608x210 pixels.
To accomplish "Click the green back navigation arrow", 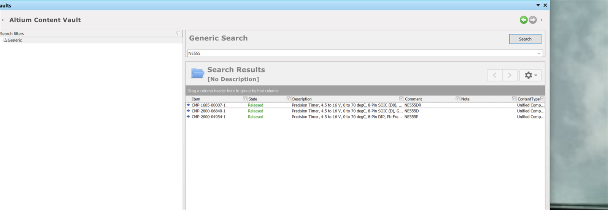I will tap(524, 20).
